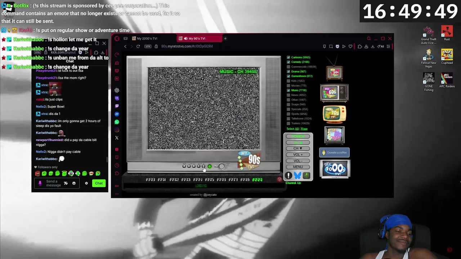Select year 1993 on the TV stand
The width and height of the screenshot is (461, 259).
pyautogui.click(x=186, y=180)
